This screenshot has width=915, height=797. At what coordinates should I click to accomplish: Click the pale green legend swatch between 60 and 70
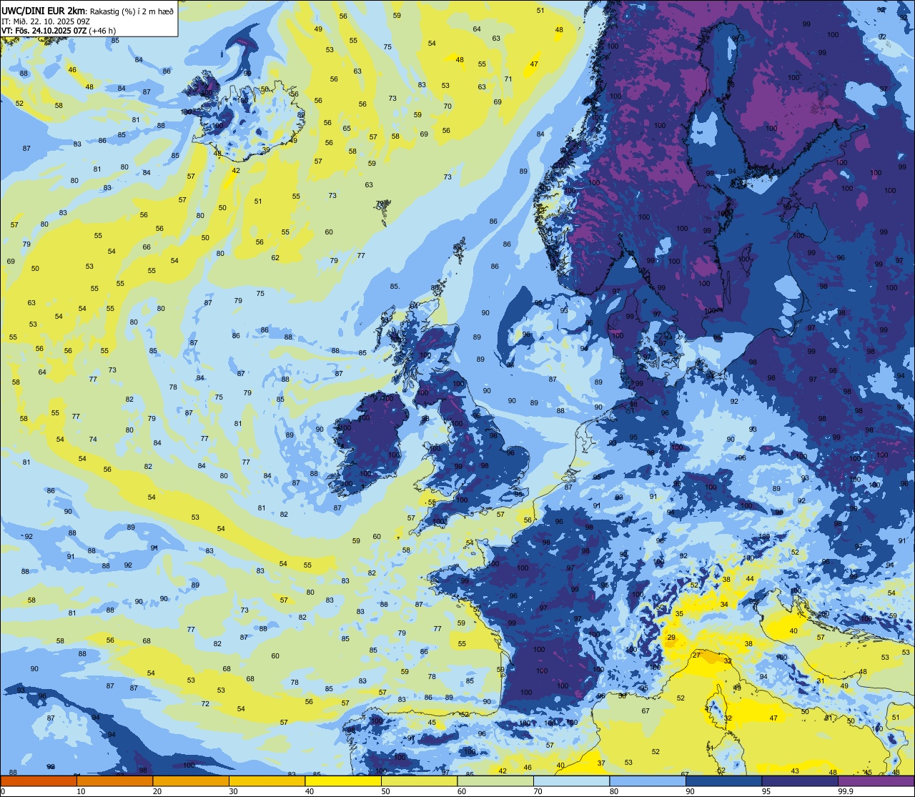(x=495, y=781)
